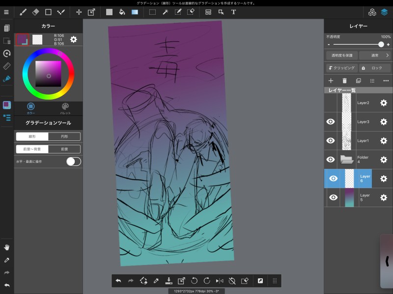Select the rectangle Shape tool
393x294 pixels.
[48, 12]
